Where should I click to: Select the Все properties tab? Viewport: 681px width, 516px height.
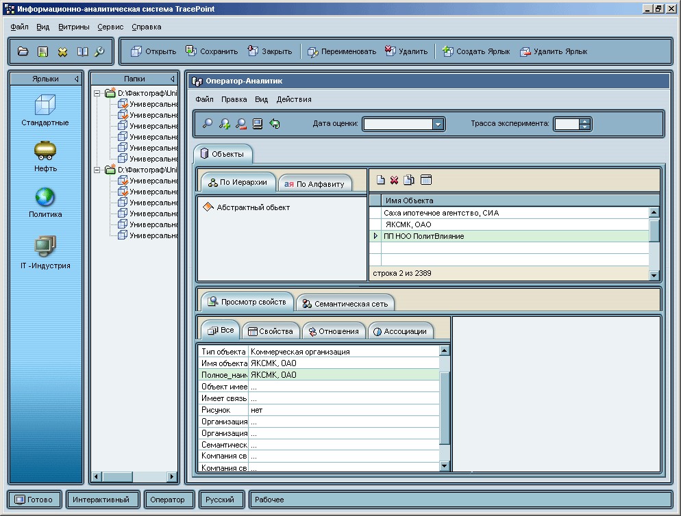pos(221,331)
